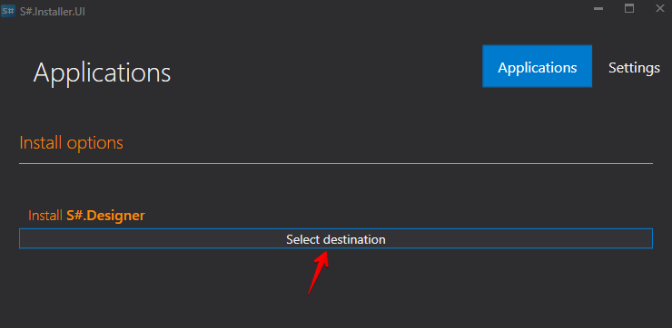Viewport: 672px width, 328px height.
Task: Maximize the installer window
Action: (x=629, y=8)
